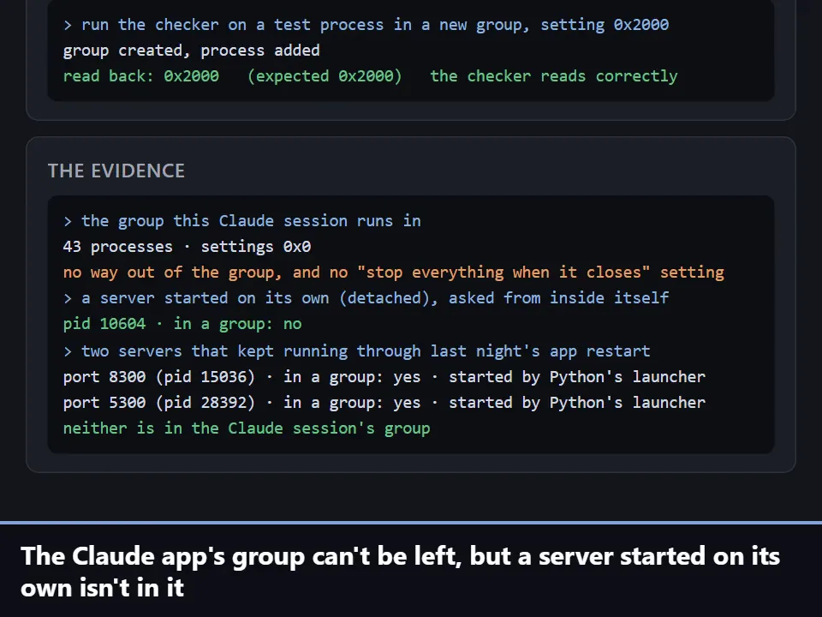This screenshot has width=822, height=617.
Task: Click the prompt "the group this Claude session runs in"
Action: (x=242, y=221)
